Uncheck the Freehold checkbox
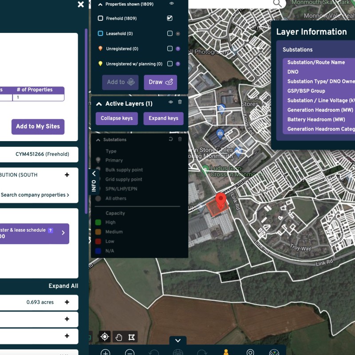The image size is (355, 355). coord(170,18)
